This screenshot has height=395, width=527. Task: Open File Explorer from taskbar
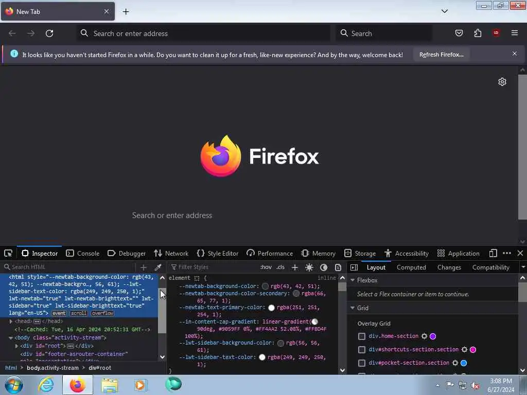(x=110, y=385)
